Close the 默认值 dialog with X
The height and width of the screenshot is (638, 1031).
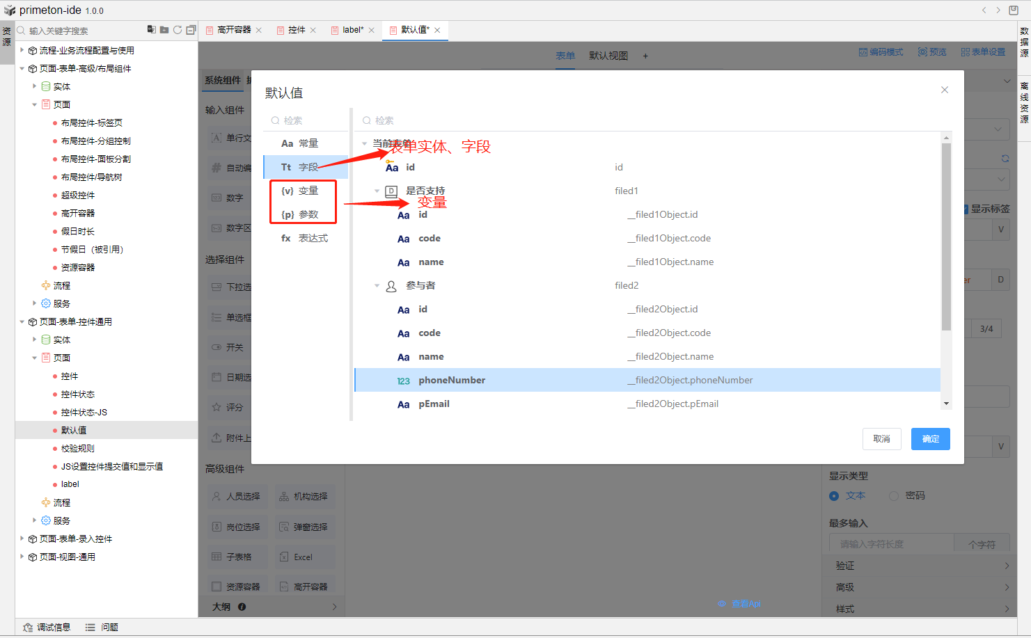click(x=945, y=90)
